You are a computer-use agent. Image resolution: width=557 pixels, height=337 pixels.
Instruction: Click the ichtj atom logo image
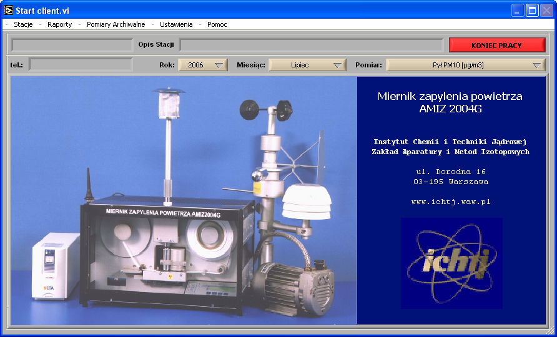[451, 263]
